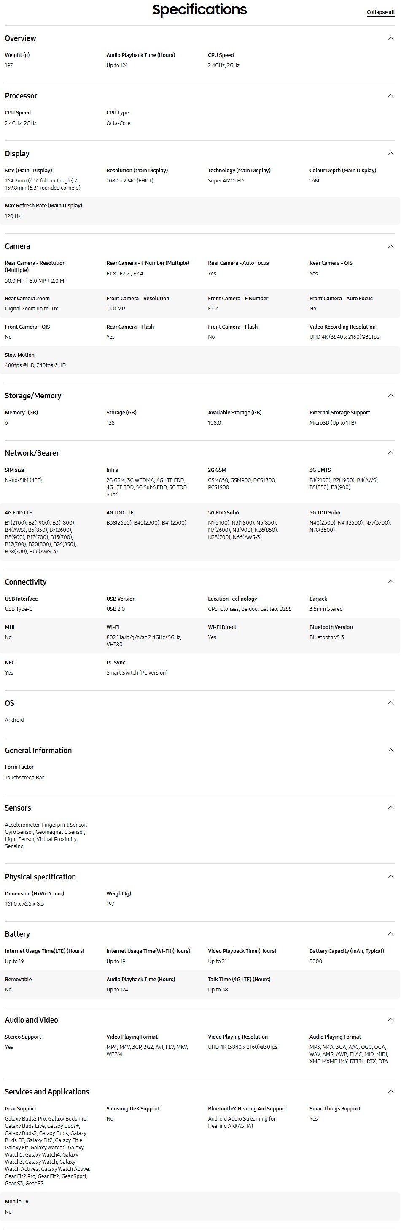
Task: Click the 'Available Storage (GB)' label
Action: click(x=234, y=413)
